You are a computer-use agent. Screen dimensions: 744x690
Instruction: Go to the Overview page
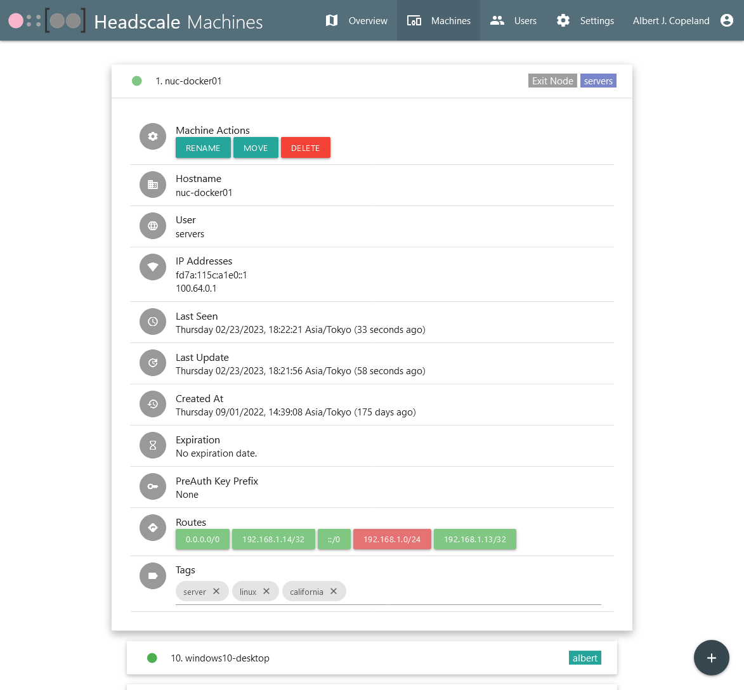click(x=356, y=20)
